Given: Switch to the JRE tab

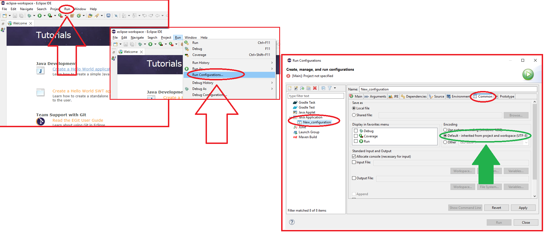Looking at the screenshot, I should pyautogui.click(x=394, y=96).
